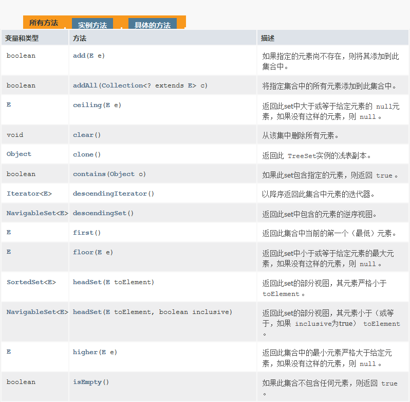Click the E return type in higher row

click(9, 352)
